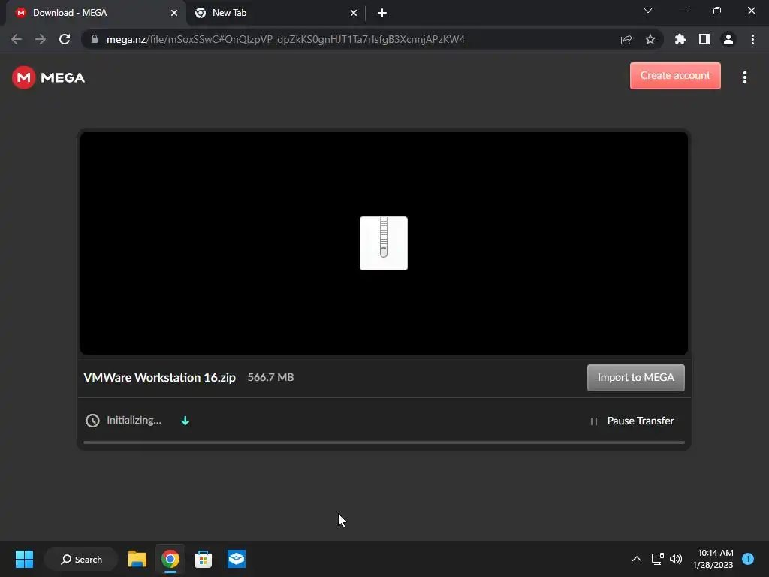
Task: Click the taskbar Search box
Action: 81,559
